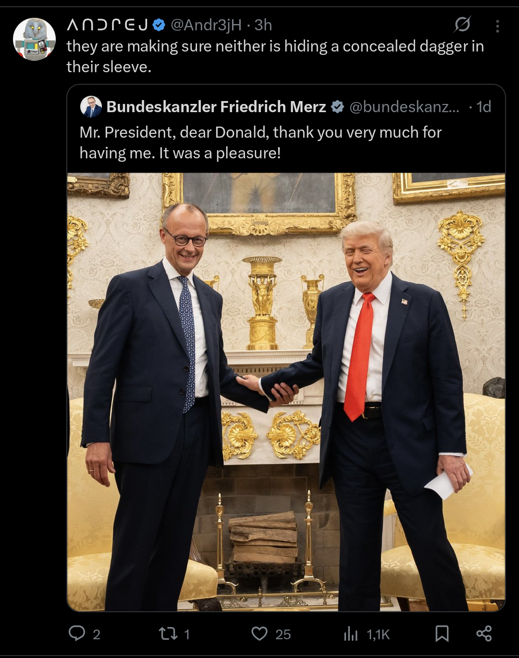Open the owl profile avatar

pos(34,39)
